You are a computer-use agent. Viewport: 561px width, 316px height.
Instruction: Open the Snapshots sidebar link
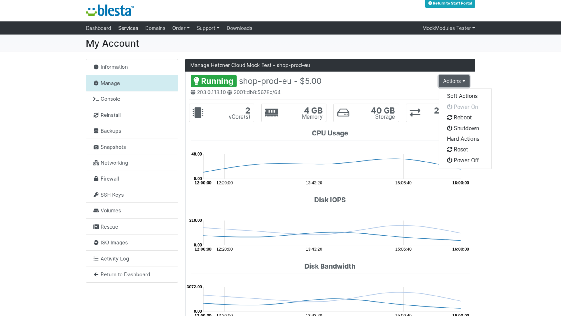tap(132, 147)
